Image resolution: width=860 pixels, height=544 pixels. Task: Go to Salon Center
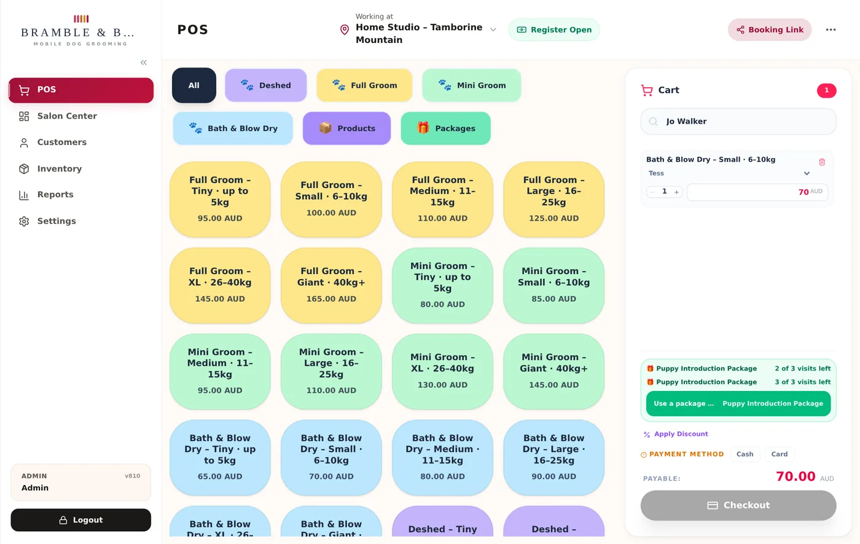(81, 116)
